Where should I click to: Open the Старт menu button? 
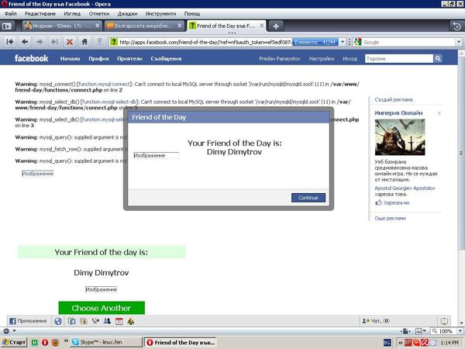point(14,343)
